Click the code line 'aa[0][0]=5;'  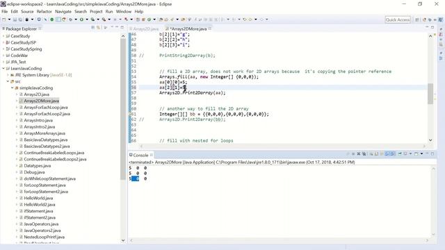tap(173, 82)
